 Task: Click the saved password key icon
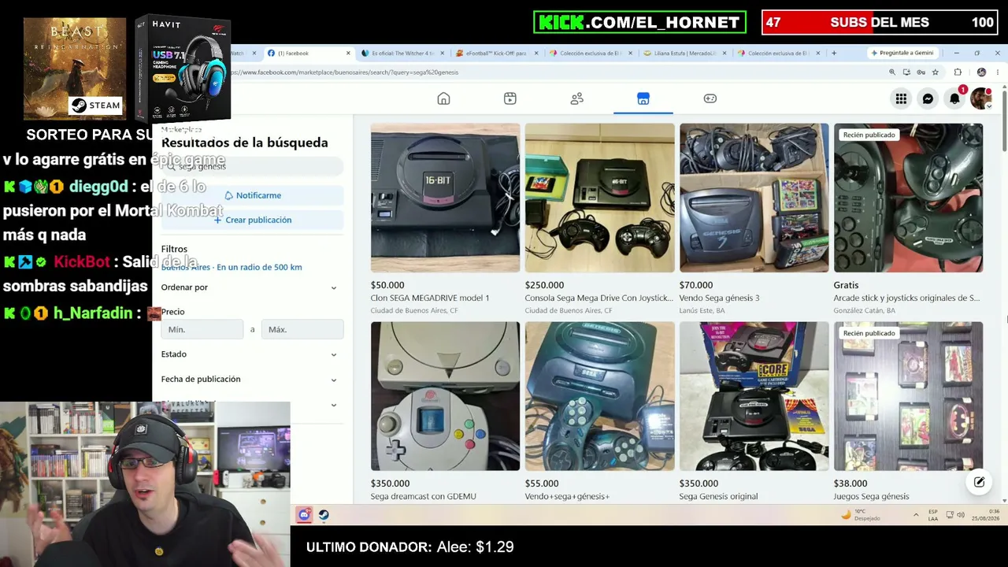click(x=921, y=72)
